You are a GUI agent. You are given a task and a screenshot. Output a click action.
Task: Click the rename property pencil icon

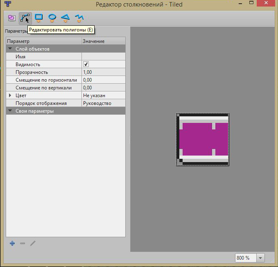tap(33, 243)
